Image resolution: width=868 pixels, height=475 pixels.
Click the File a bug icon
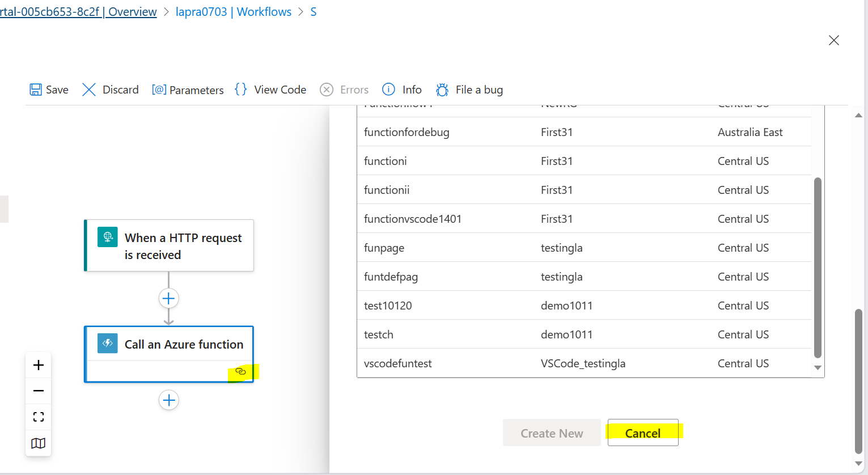point(442,90)
